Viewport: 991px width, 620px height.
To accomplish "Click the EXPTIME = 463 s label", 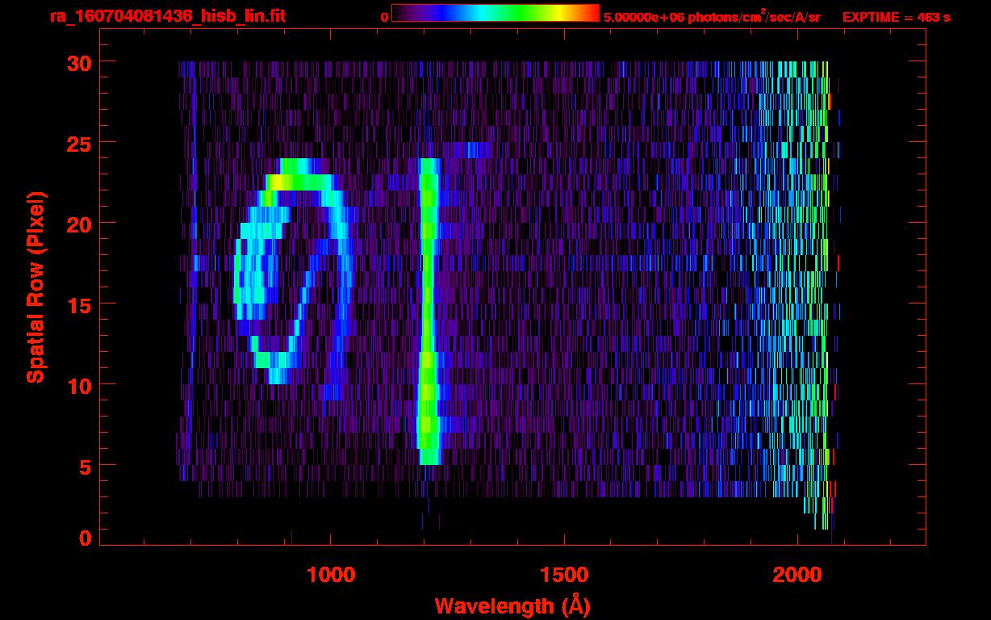I will pyautogui.click(x=896, y=17).
